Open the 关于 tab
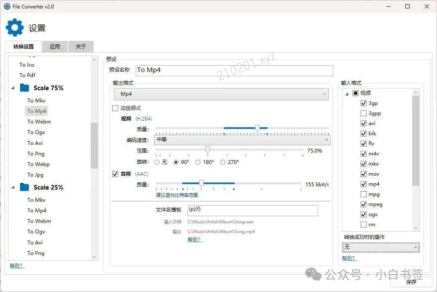The height and width of the screenshot is (292, 437). coord(81,46)
